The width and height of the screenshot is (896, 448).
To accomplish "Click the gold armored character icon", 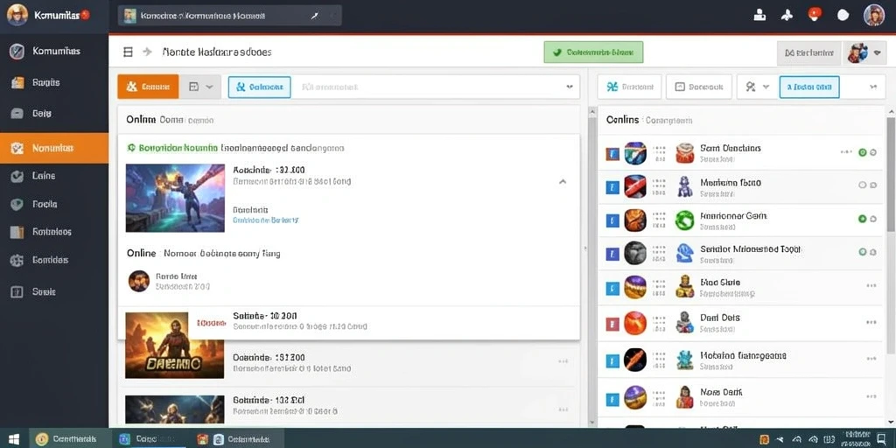I will click(684, 287).
